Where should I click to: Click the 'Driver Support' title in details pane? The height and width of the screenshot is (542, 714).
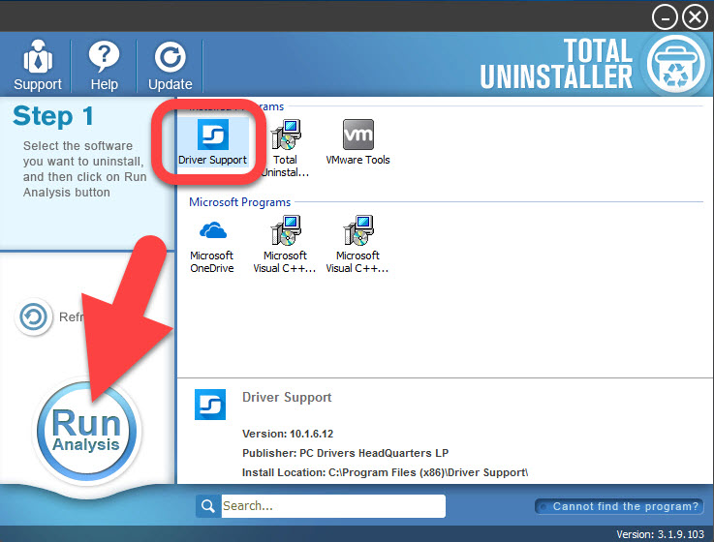287,397
